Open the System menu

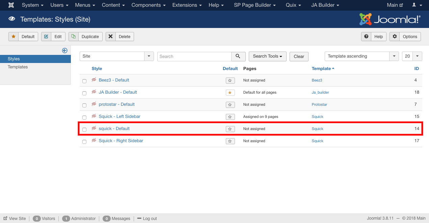[x=33, y=5]
